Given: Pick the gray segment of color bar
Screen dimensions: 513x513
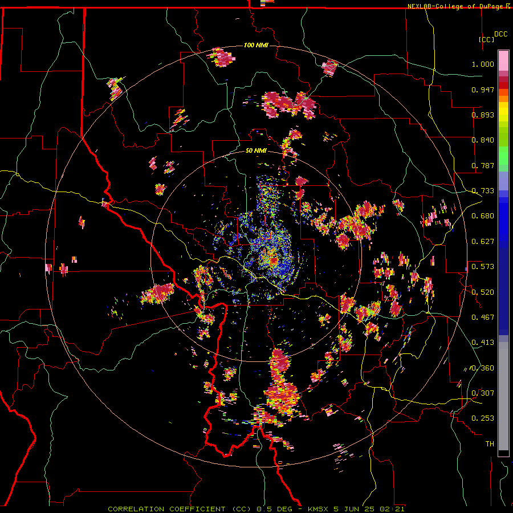Looking at the screenshot, I should 503,396.
